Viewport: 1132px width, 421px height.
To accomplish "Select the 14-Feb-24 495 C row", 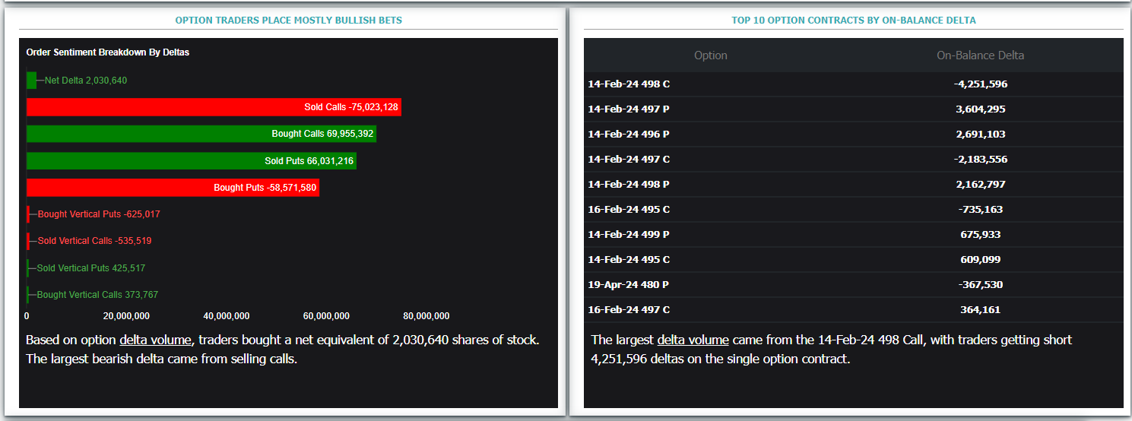I will (x=854, y=260).
